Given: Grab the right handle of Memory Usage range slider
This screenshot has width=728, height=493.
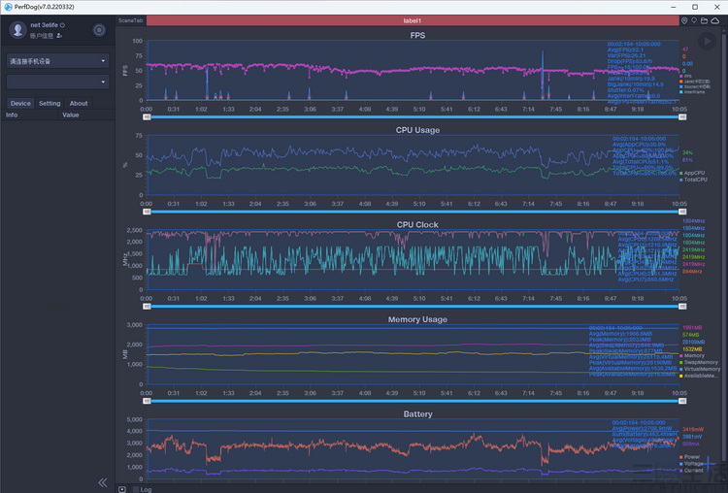Looking at the screenshot, I should coord(682,401).
